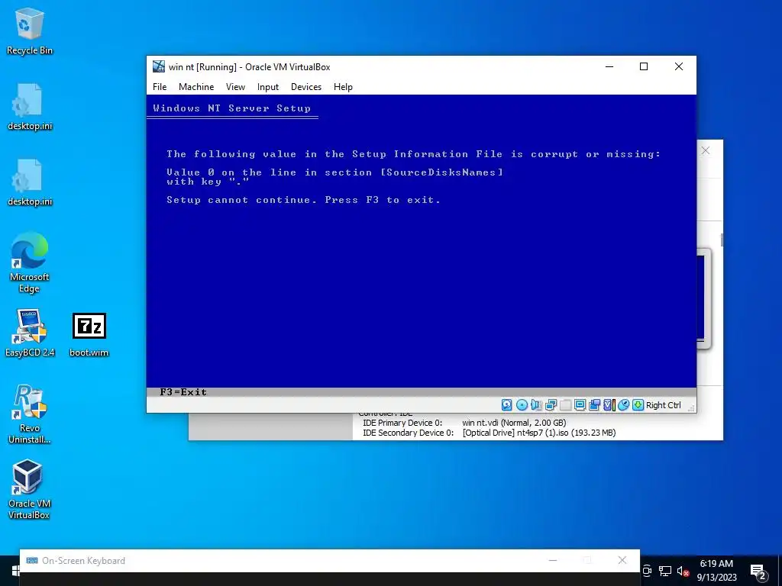Click the shared folders status icon
This screenshot has width=782, height=586.
coord(594,405)
